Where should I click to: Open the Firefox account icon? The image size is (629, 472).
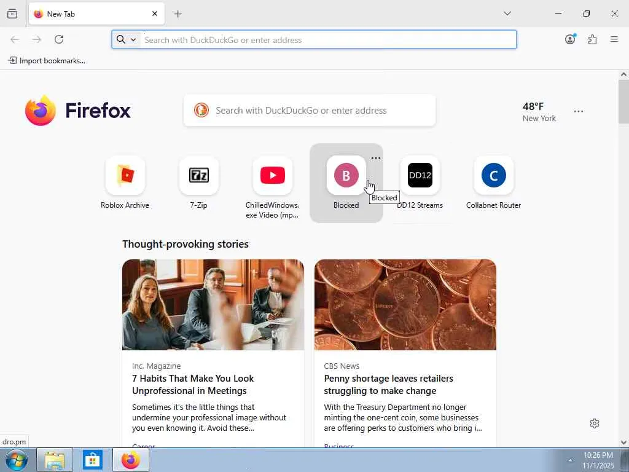click(570, 39)
